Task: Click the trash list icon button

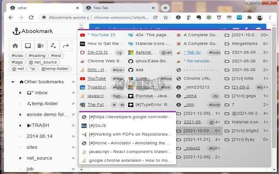Action: tap(41, 46)
